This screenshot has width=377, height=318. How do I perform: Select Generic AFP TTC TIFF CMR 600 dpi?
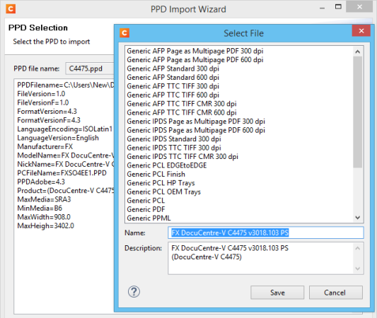[x=182, y=112]
